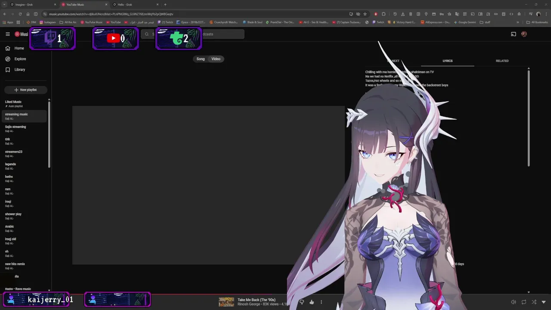
Task: Collapse player page with down arrow
Action: tap(544, 302)
